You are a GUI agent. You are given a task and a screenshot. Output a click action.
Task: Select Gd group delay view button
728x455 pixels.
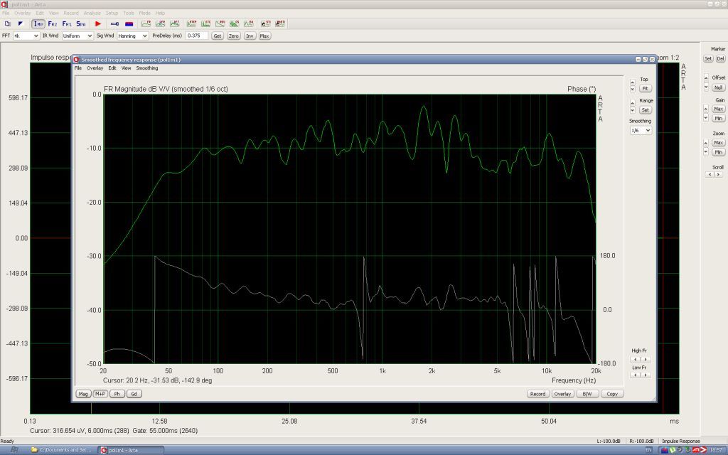pos(134,394)
